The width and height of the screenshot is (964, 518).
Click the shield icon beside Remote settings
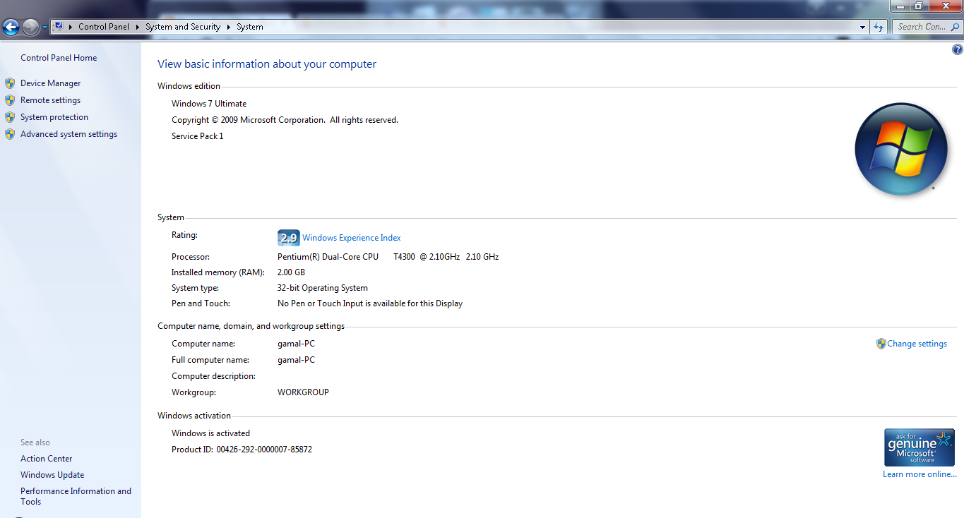[10, 100]
